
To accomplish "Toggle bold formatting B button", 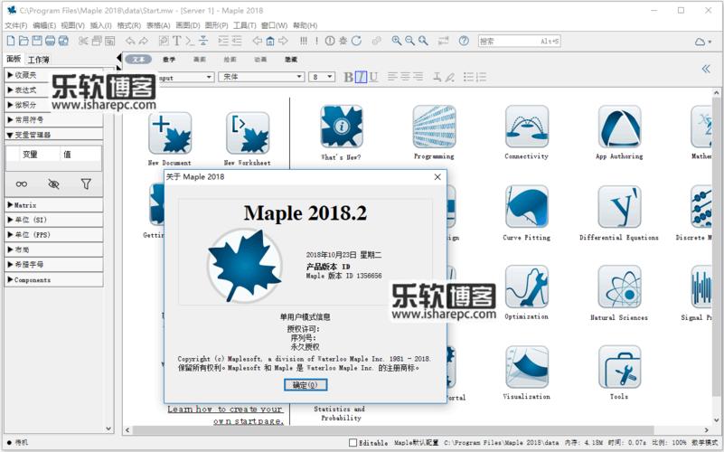I will click(348, 77).
